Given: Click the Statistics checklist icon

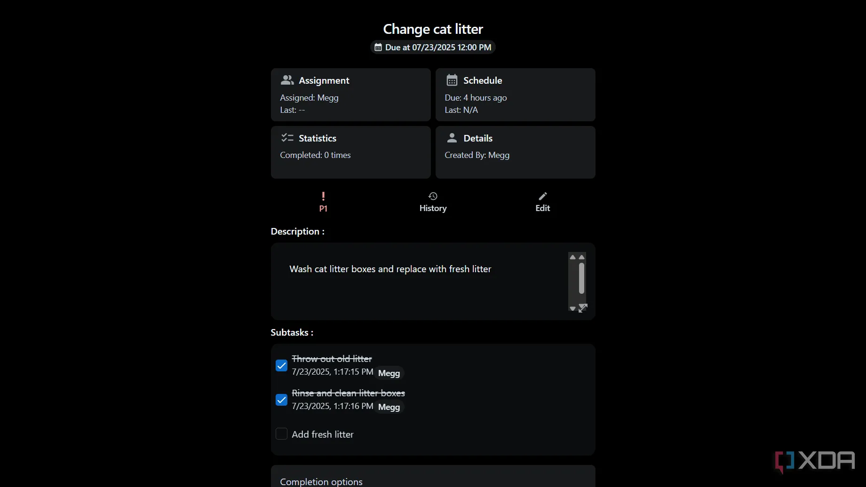Looking at the screenshot, I should click(287, 138).
